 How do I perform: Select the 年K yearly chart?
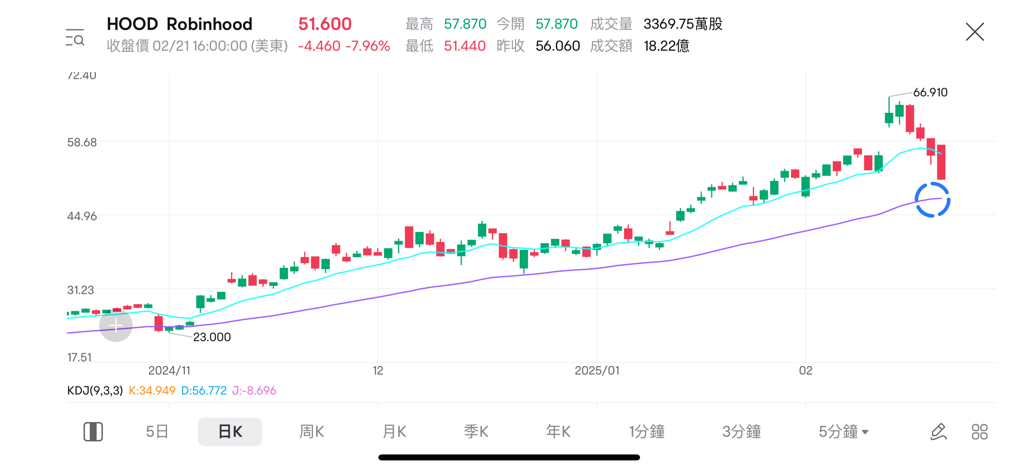[x=558, y=432]
